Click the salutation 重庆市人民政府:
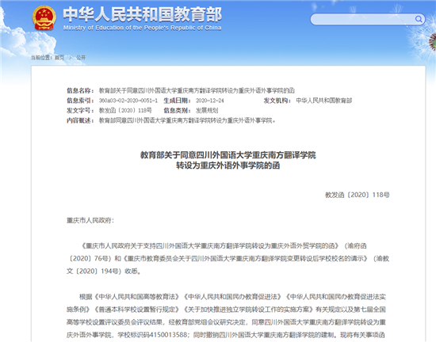 [90, 220]
